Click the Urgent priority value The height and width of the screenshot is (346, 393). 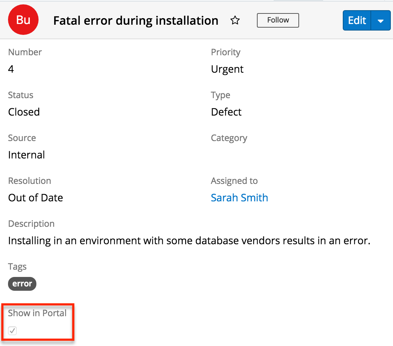(227, 69)
